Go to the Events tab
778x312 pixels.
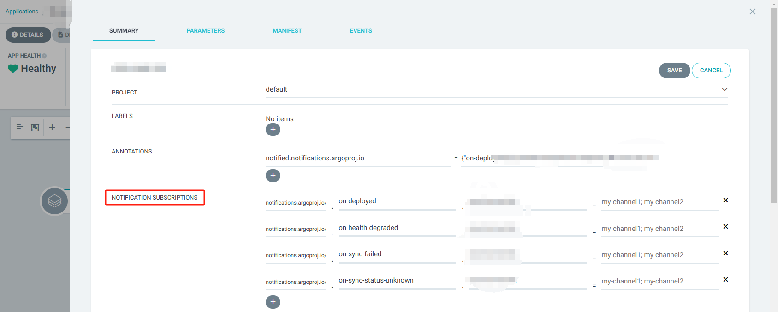(361, 31)
